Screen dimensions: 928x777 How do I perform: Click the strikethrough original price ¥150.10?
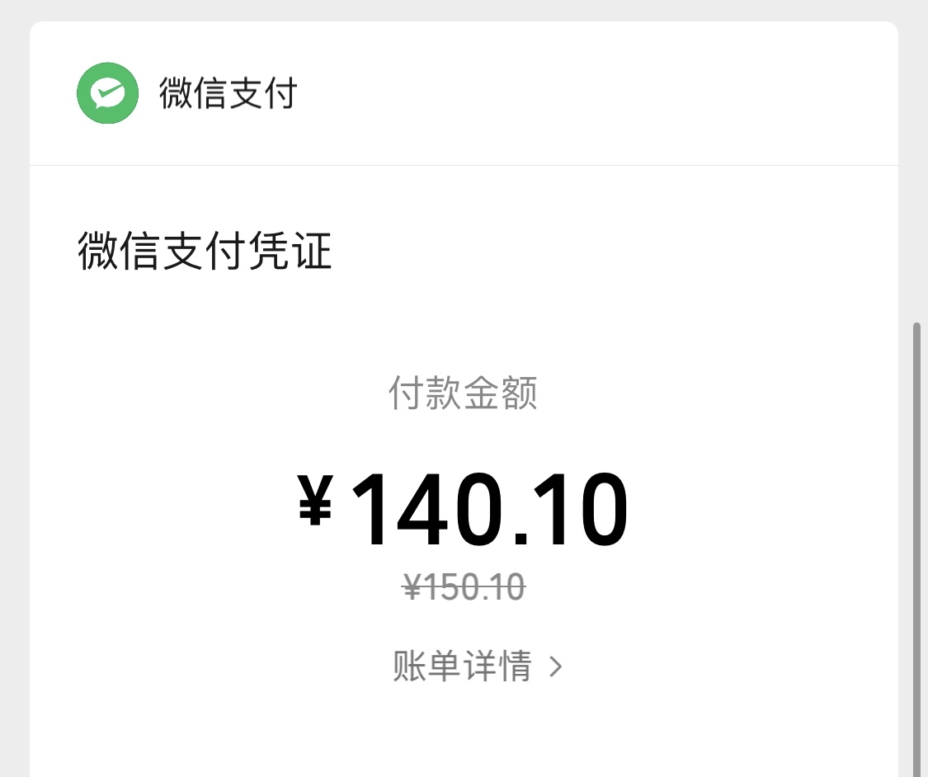[464, 587]
